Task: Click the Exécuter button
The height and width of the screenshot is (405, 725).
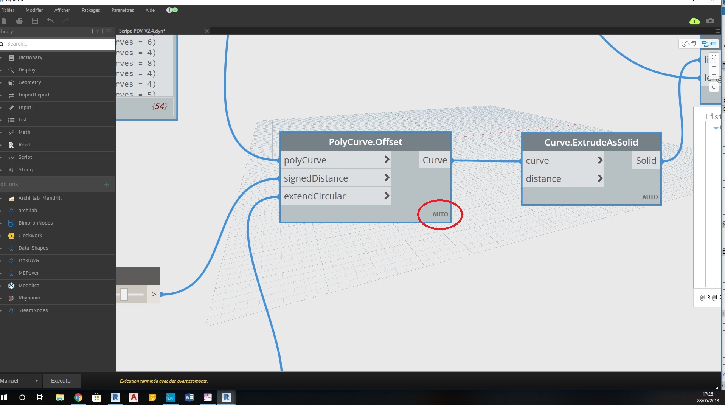Action: coord(62,381)
